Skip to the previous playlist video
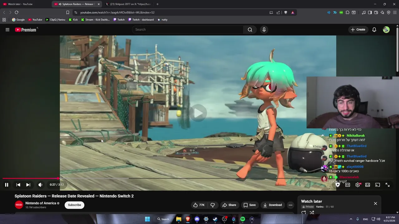The image size is (399, 224). 18,185
